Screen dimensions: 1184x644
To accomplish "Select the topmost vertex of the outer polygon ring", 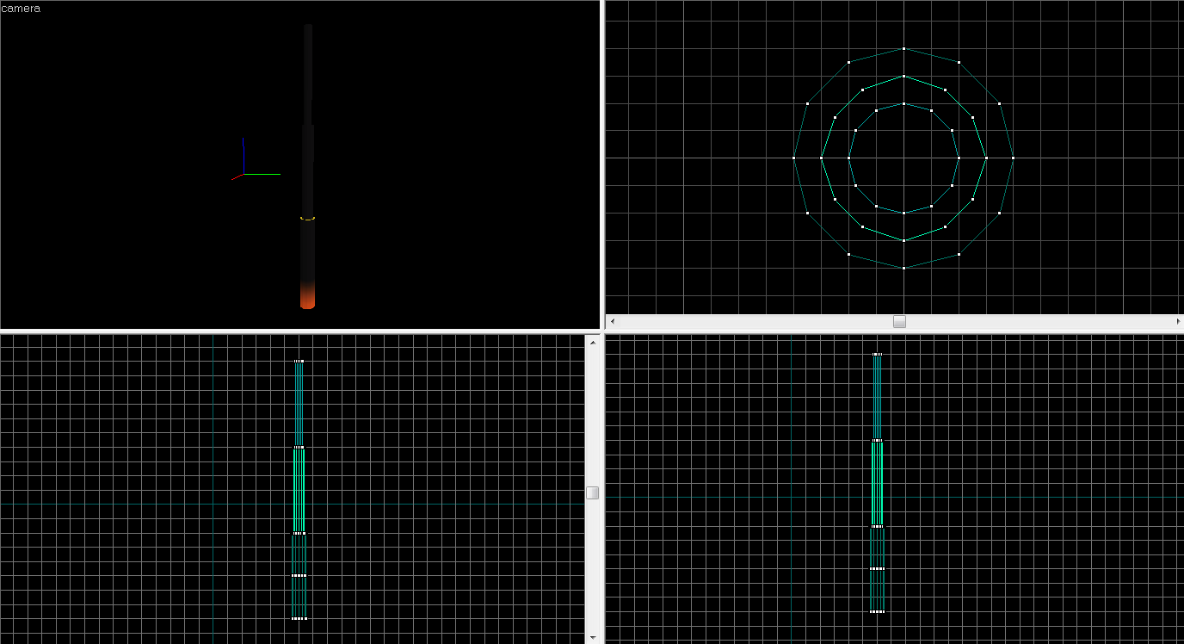I will click(903, 48).
